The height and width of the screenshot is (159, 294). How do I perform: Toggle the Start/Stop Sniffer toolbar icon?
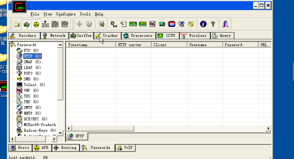[27, 24]
